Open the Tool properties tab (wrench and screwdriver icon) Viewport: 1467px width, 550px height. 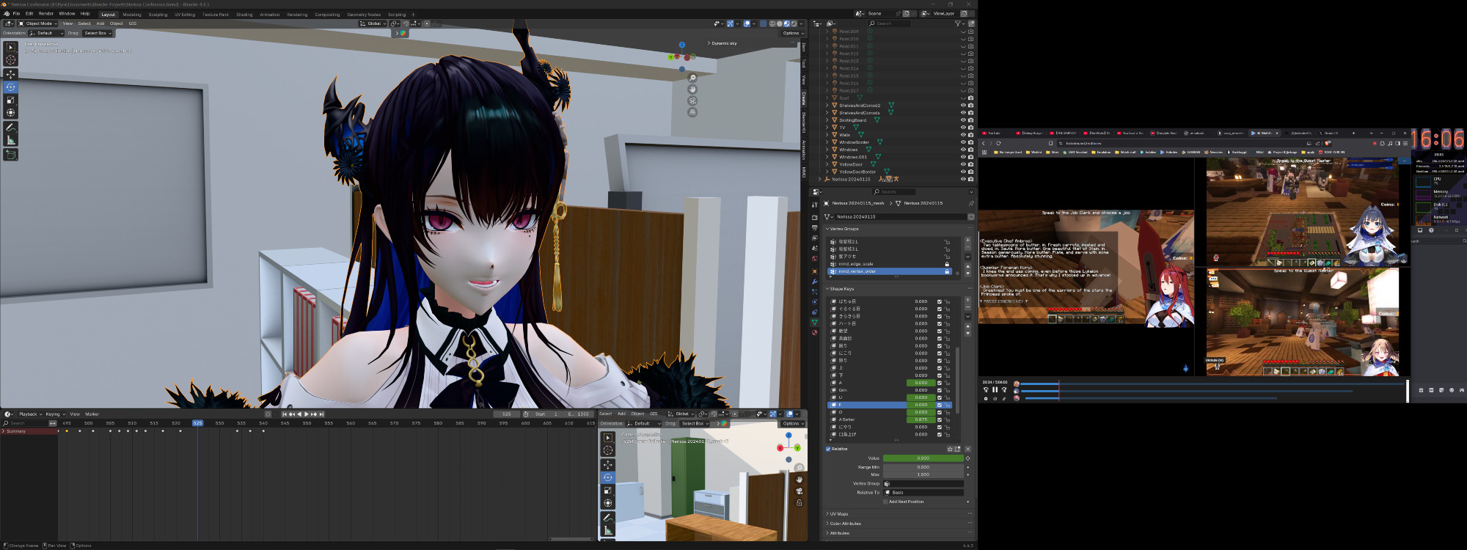point(814,205)
